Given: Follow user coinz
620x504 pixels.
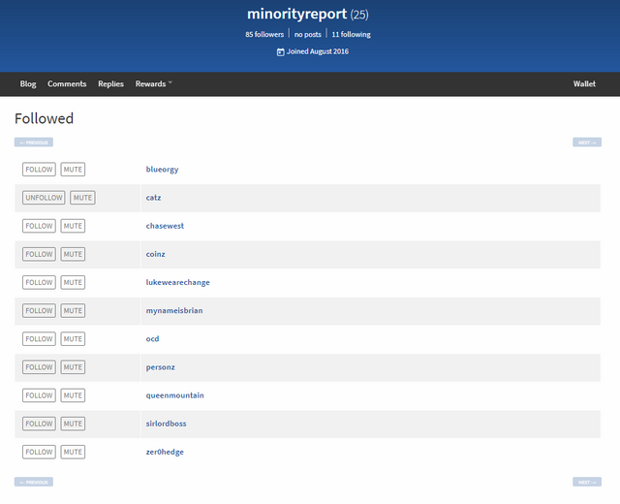Looking at the screenshot, I should [39, 254].
